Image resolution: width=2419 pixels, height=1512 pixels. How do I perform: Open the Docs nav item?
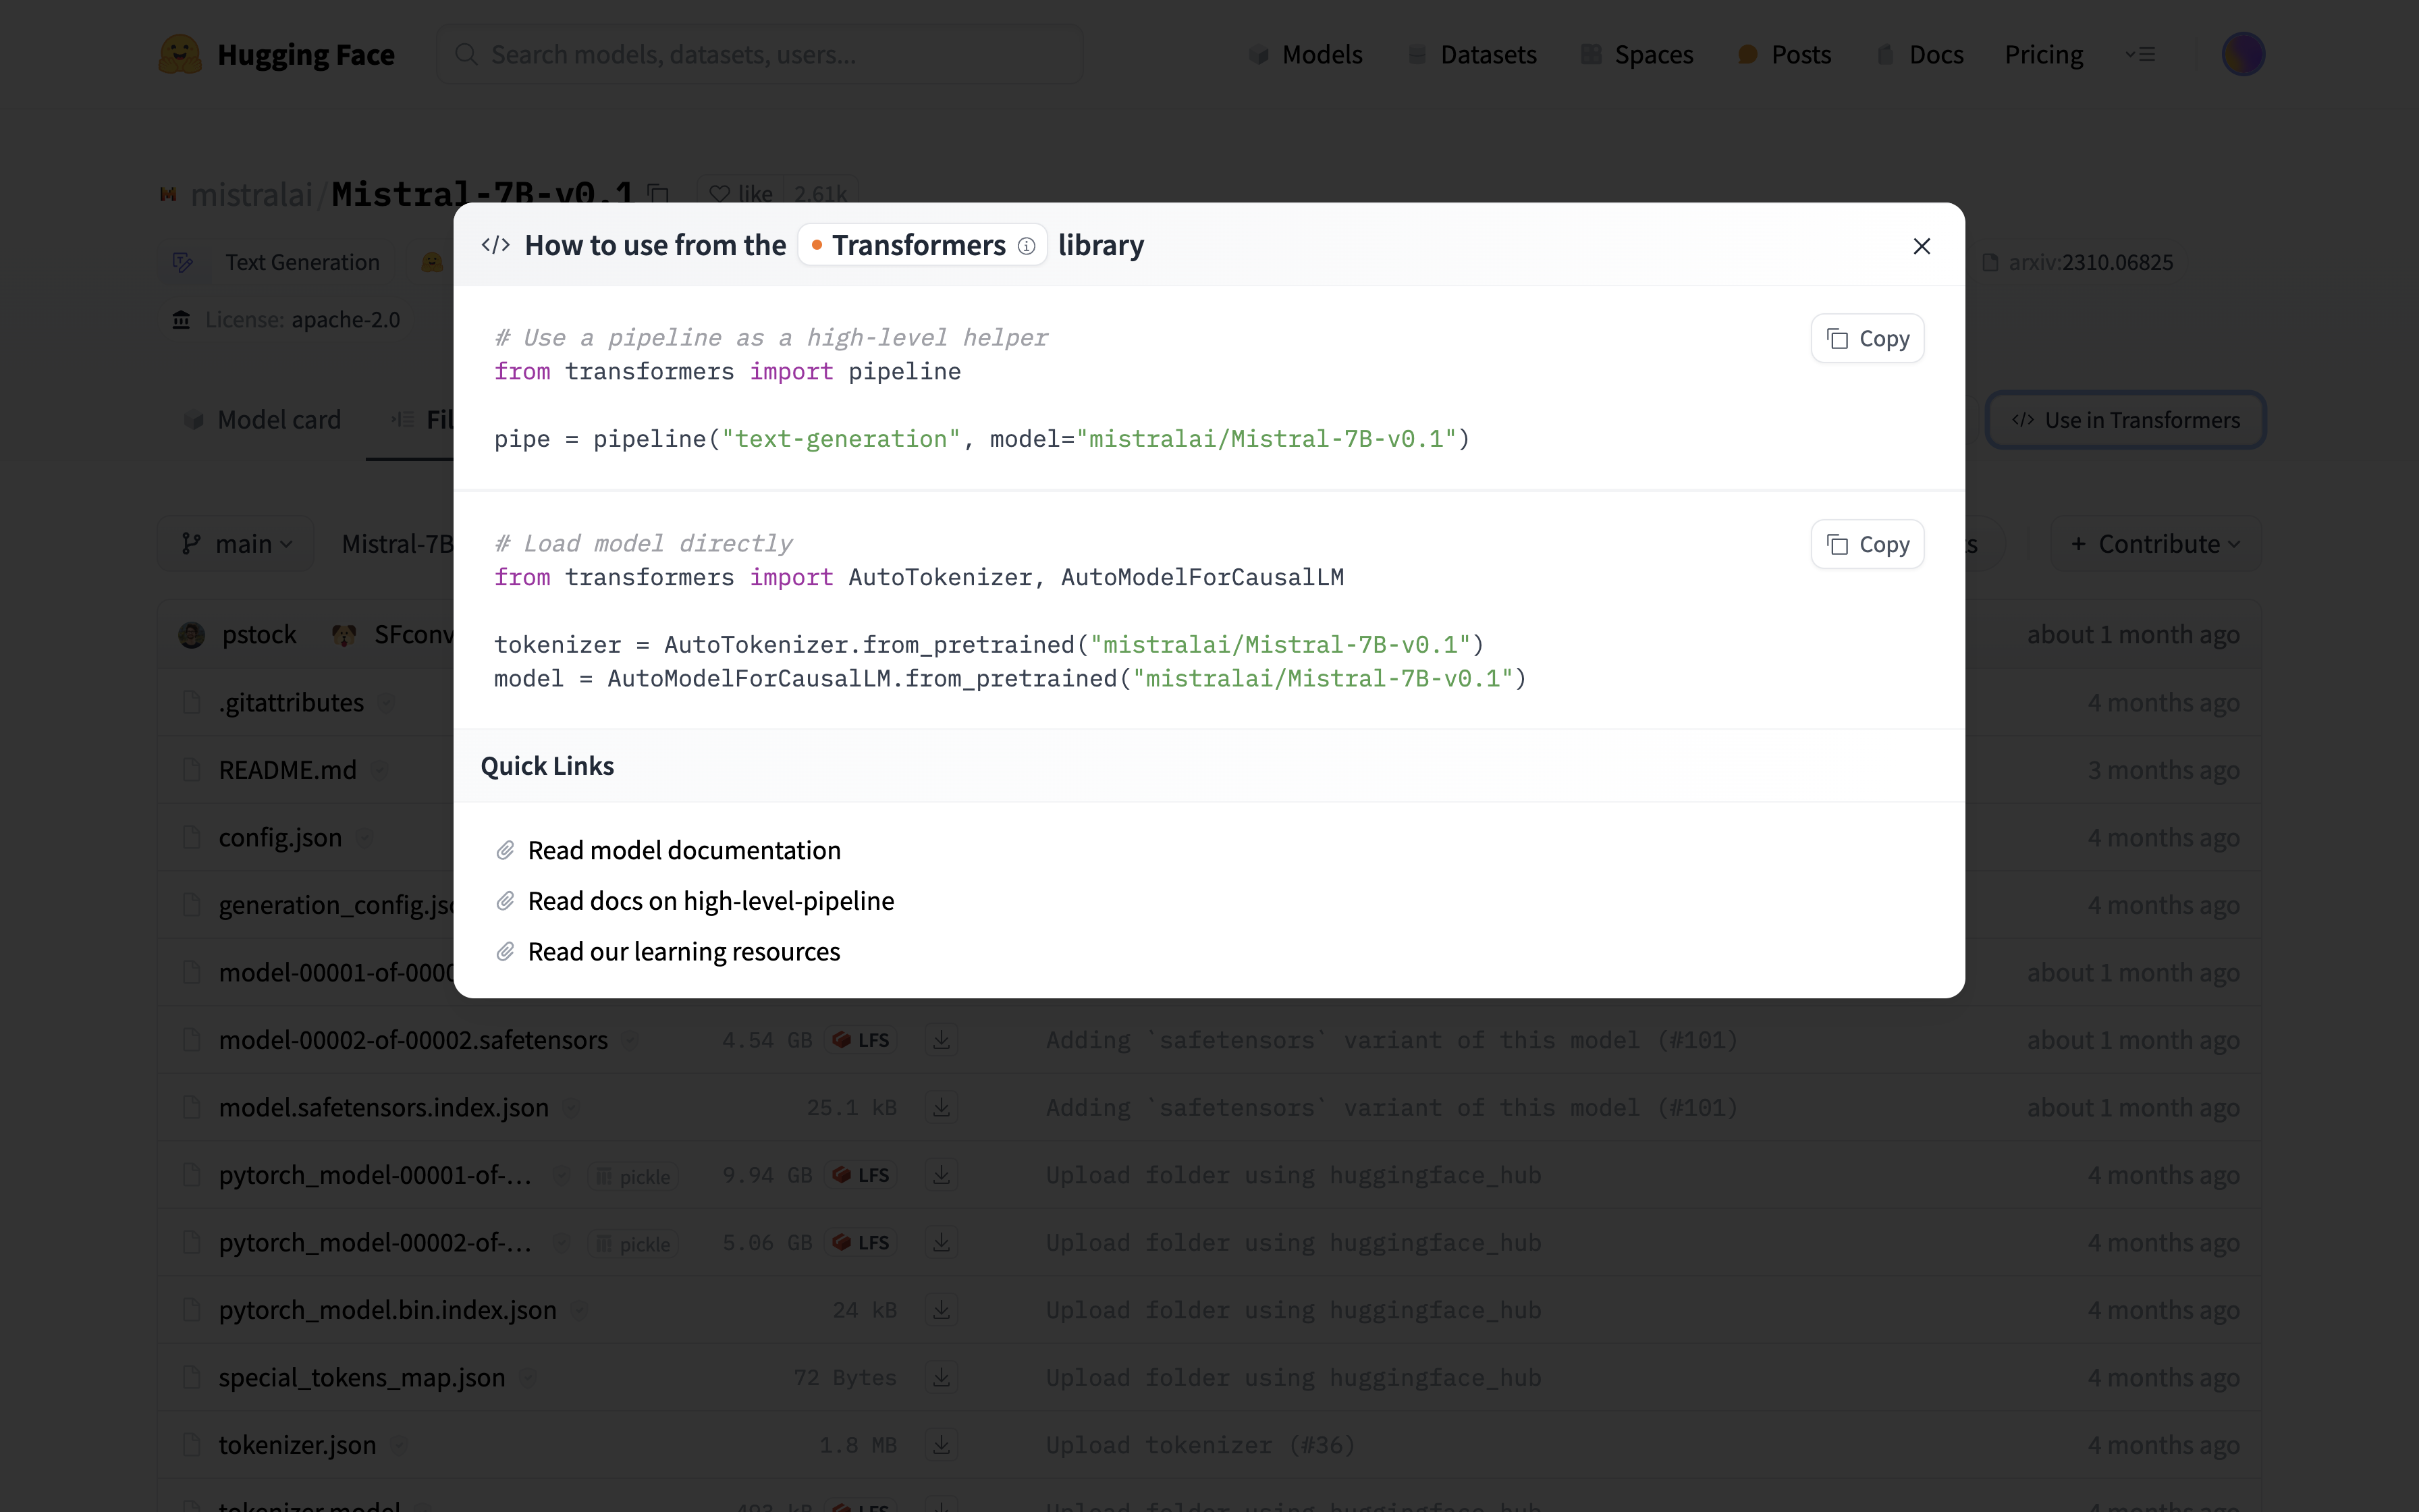coord(1920,54)
